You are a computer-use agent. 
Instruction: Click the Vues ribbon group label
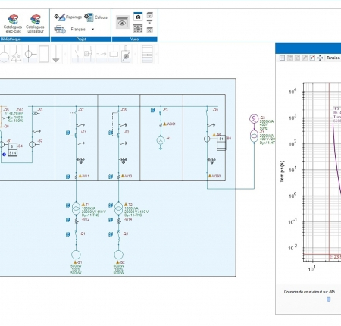pos(134,39)
